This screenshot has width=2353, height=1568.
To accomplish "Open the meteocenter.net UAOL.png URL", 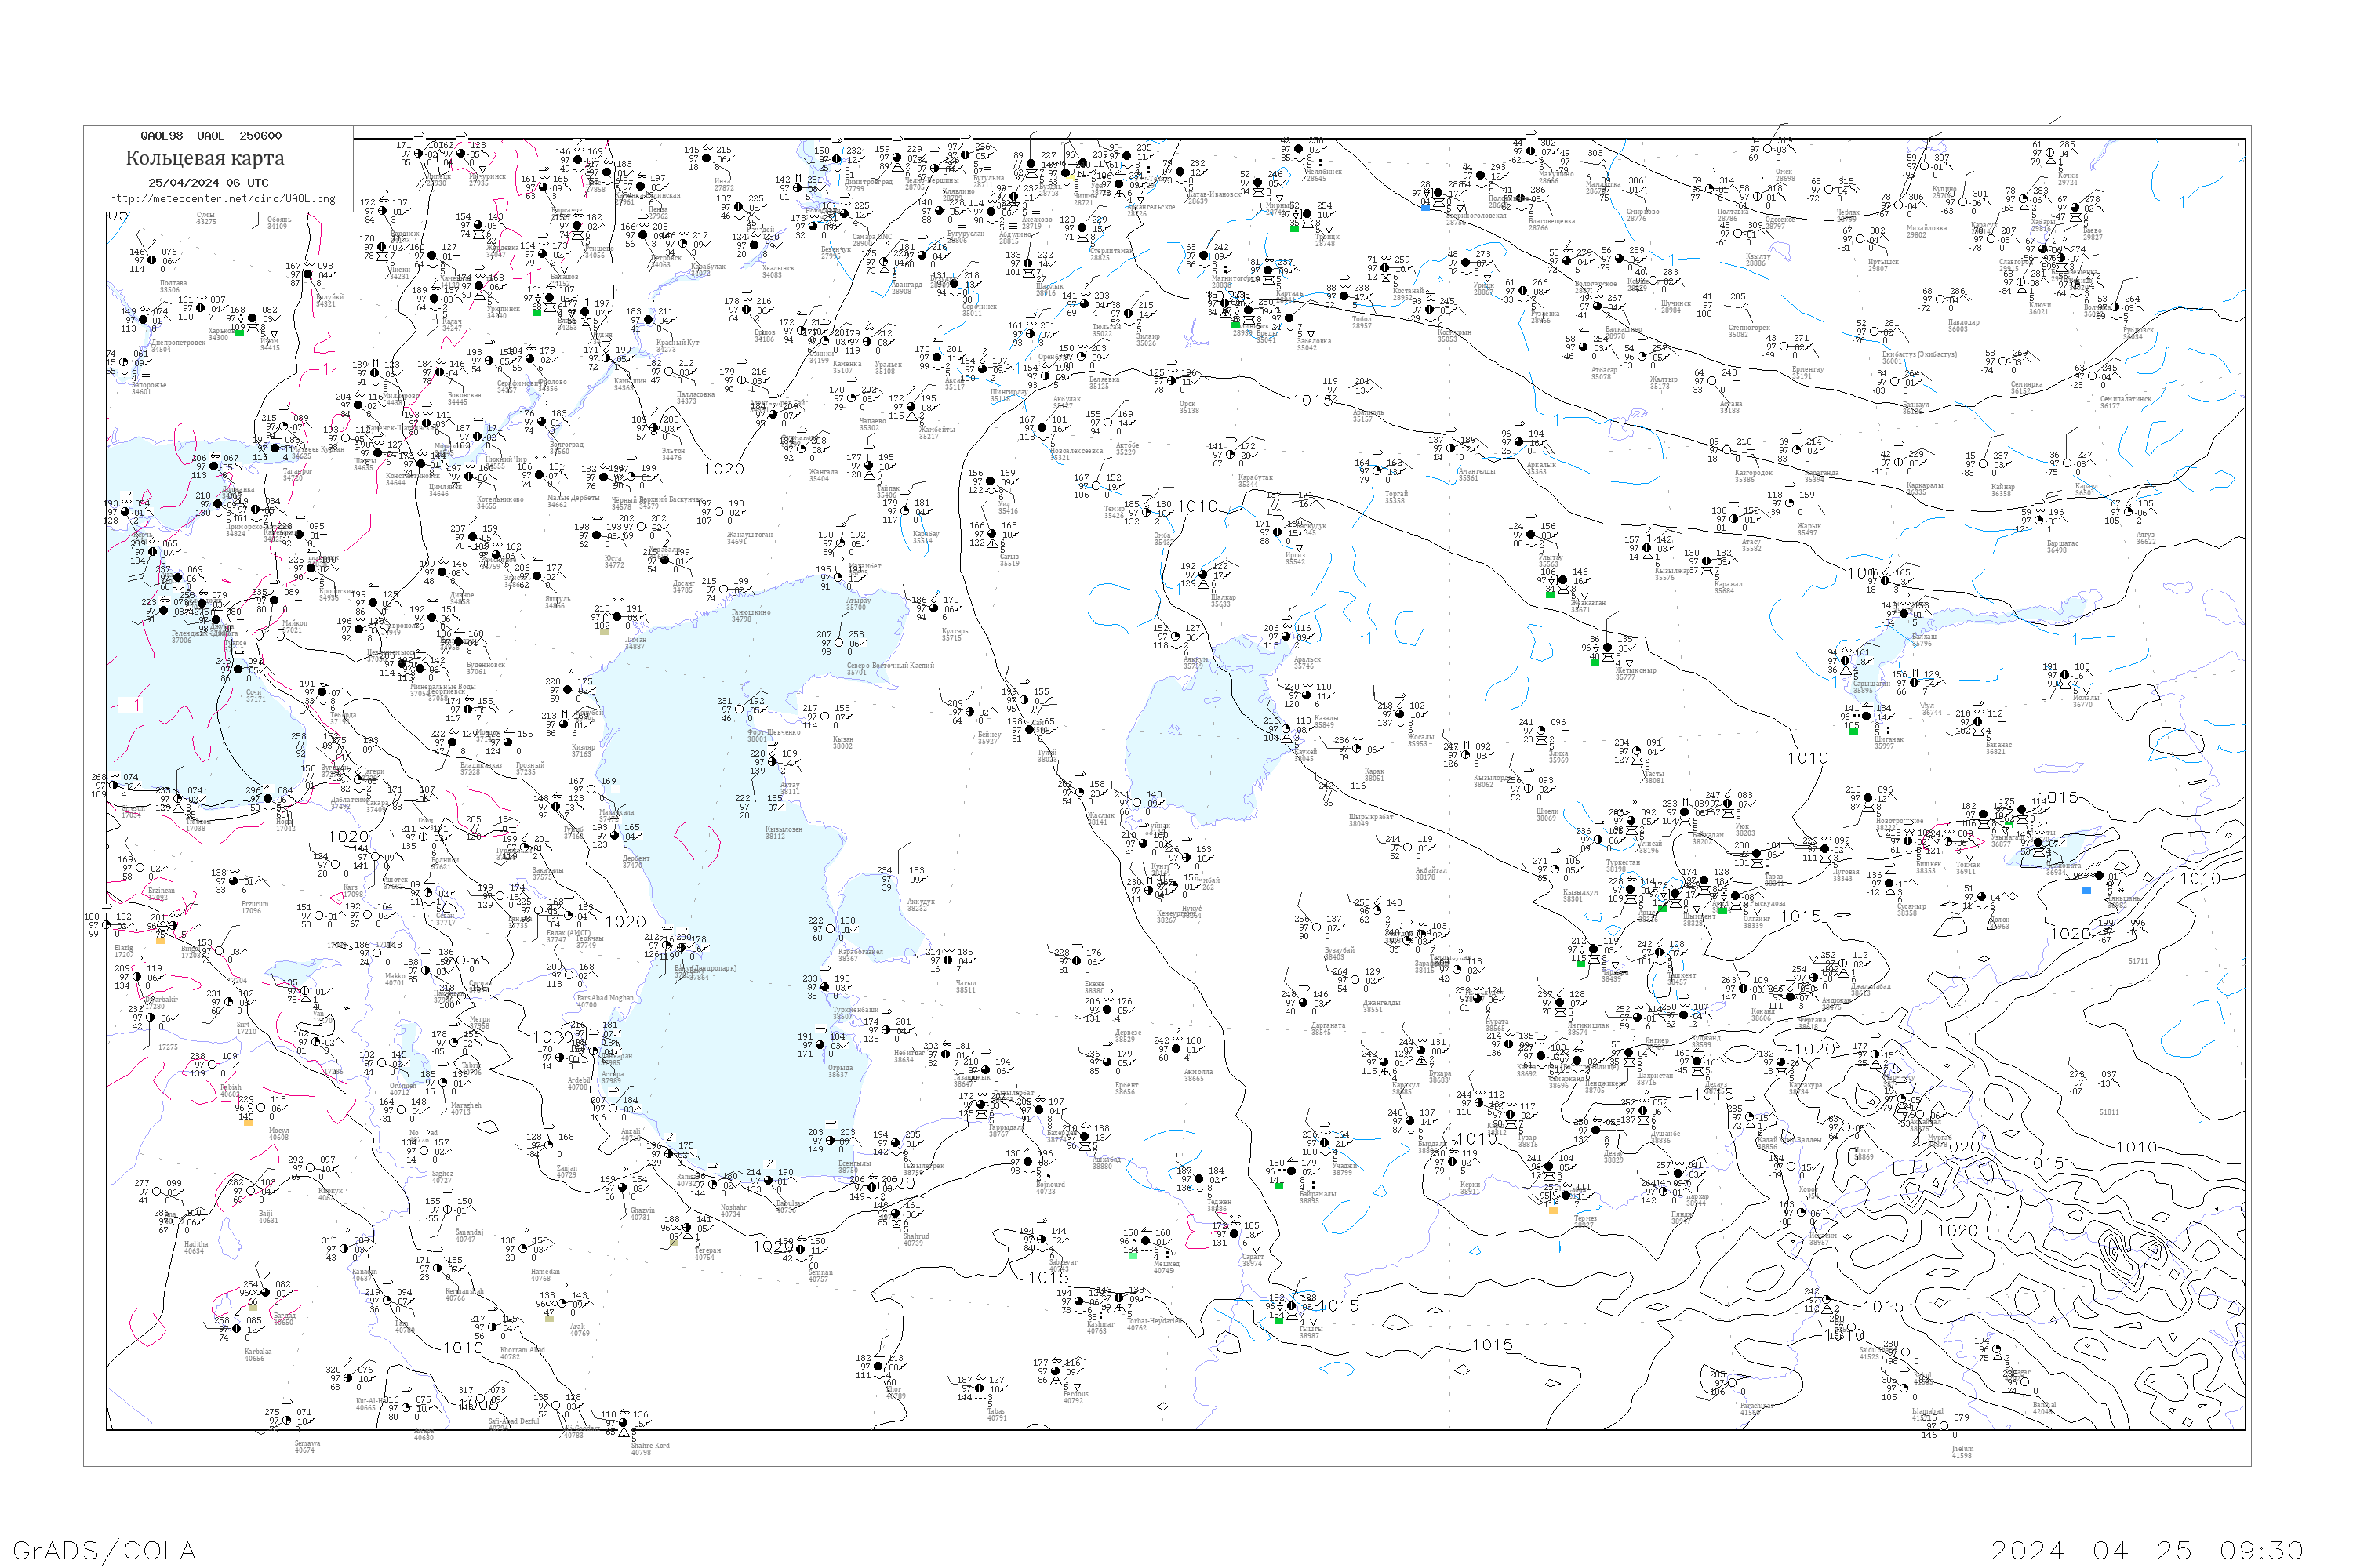I will (222, 199).
